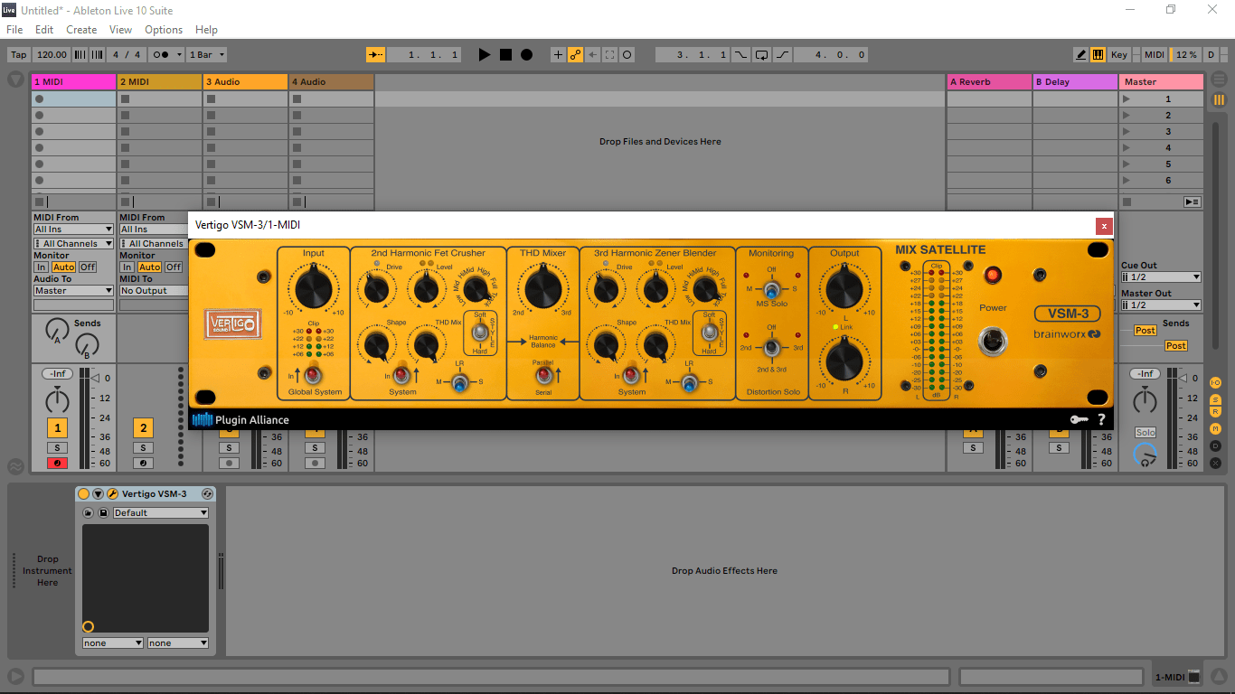
Task: Toggle Vertigo VSM-3 device activator
Action: point(84,494)
